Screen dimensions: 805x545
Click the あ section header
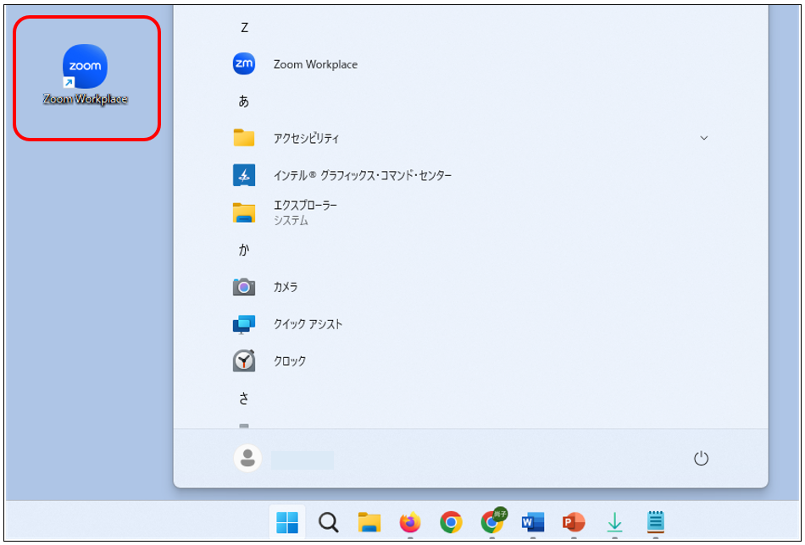[x=244, y=102]
